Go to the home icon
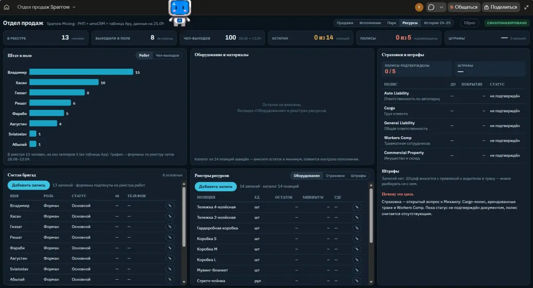 tap(6, 7)
